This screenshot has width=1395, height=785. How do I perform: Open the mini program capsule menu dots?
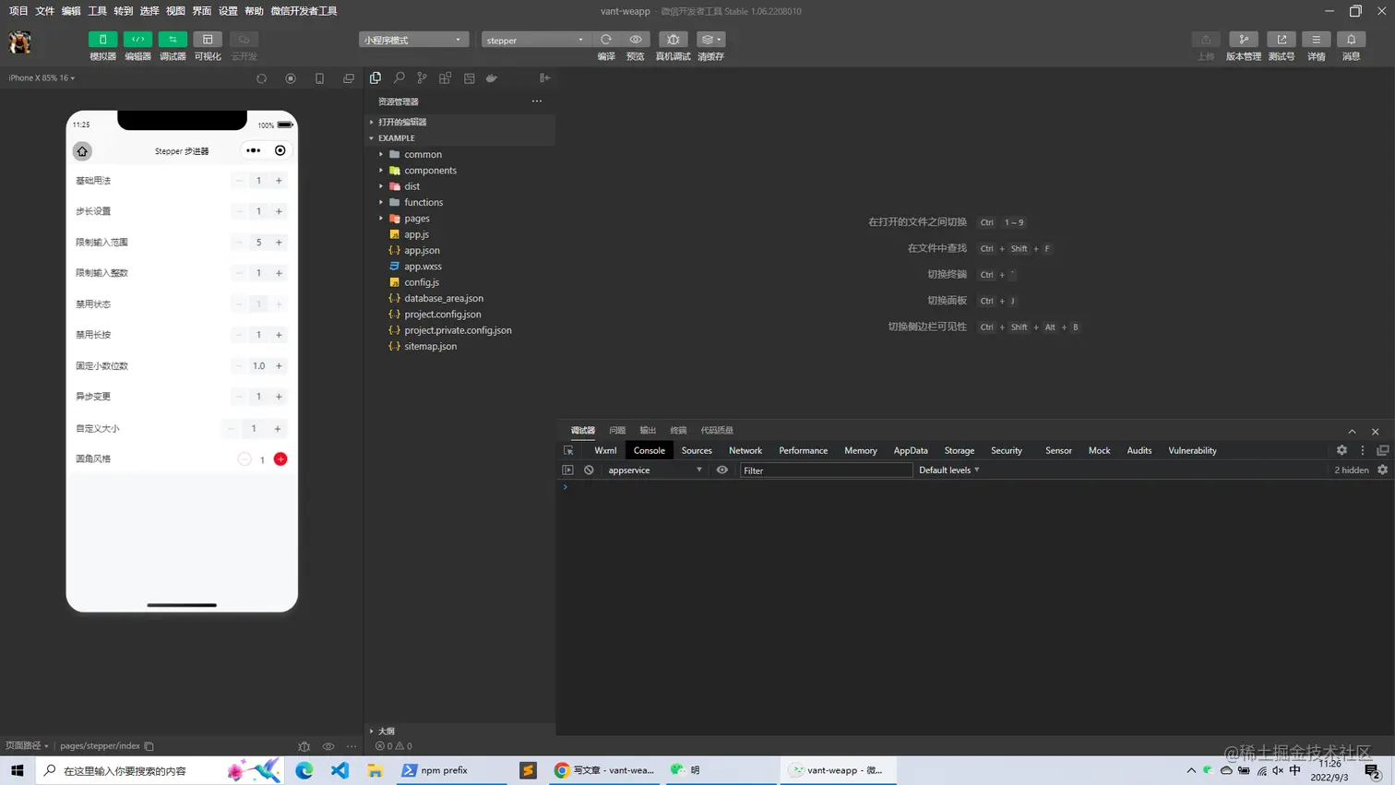(x=253, y=150)
